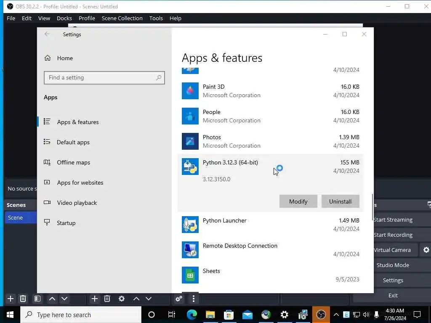Show hidden system tray icons
Image resolution: width=431 pixels, height=323 pixels.
tap(336, 315)
